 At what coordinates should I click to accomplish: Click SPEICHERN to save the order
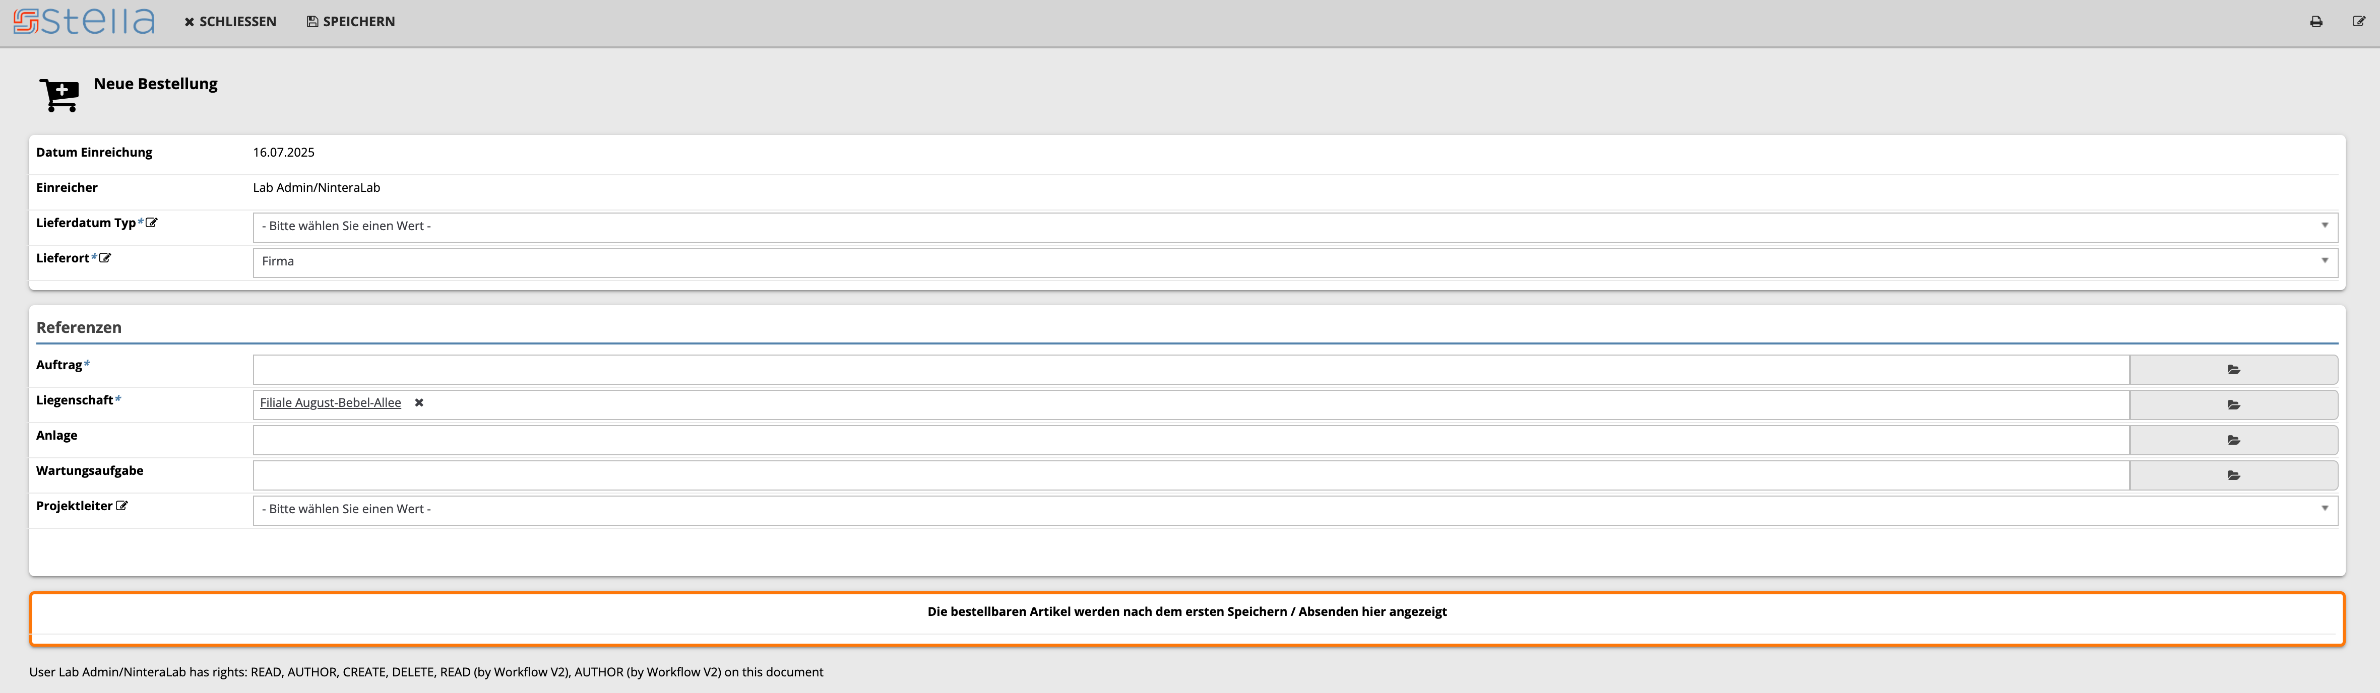click(x=351, y=21)
